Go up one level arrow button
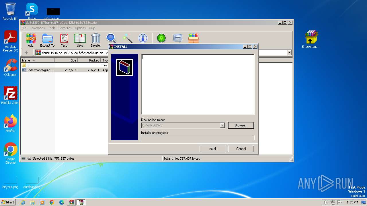The image size is (367, 206). click(x=26, y=53)
